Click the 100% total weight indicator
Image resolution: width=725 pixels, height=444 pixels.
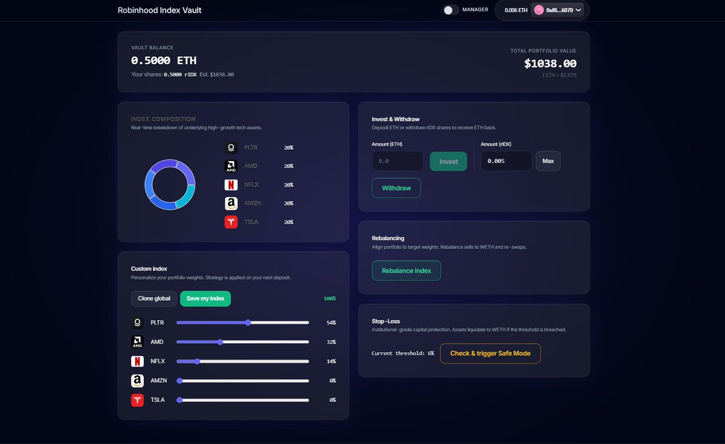(330, 298)
